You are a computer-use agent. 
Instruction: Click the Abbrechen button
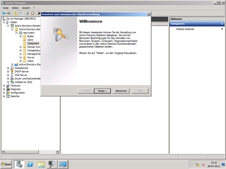point(121,91)
